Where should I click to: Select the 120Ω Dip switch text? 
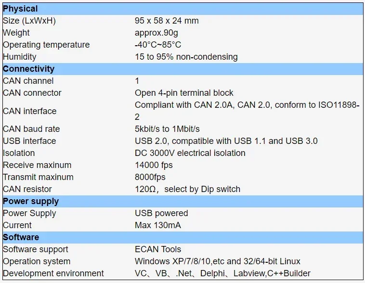tap(187, 189)
